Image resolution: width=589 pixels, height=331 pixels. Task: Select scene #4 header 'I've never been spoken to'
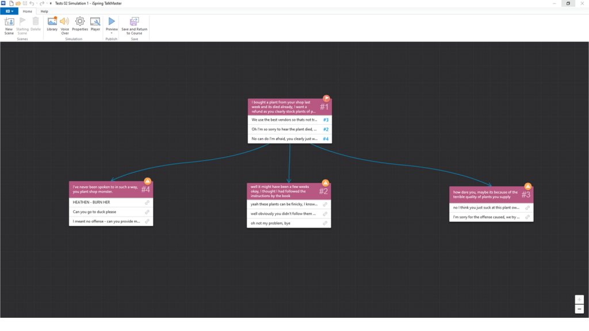111,190
